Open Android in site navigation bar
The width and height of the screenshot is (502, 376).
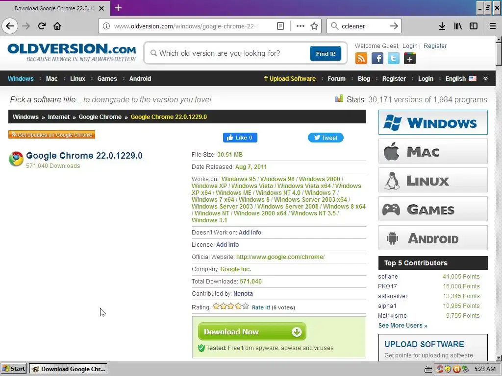(x=140, y=79)
